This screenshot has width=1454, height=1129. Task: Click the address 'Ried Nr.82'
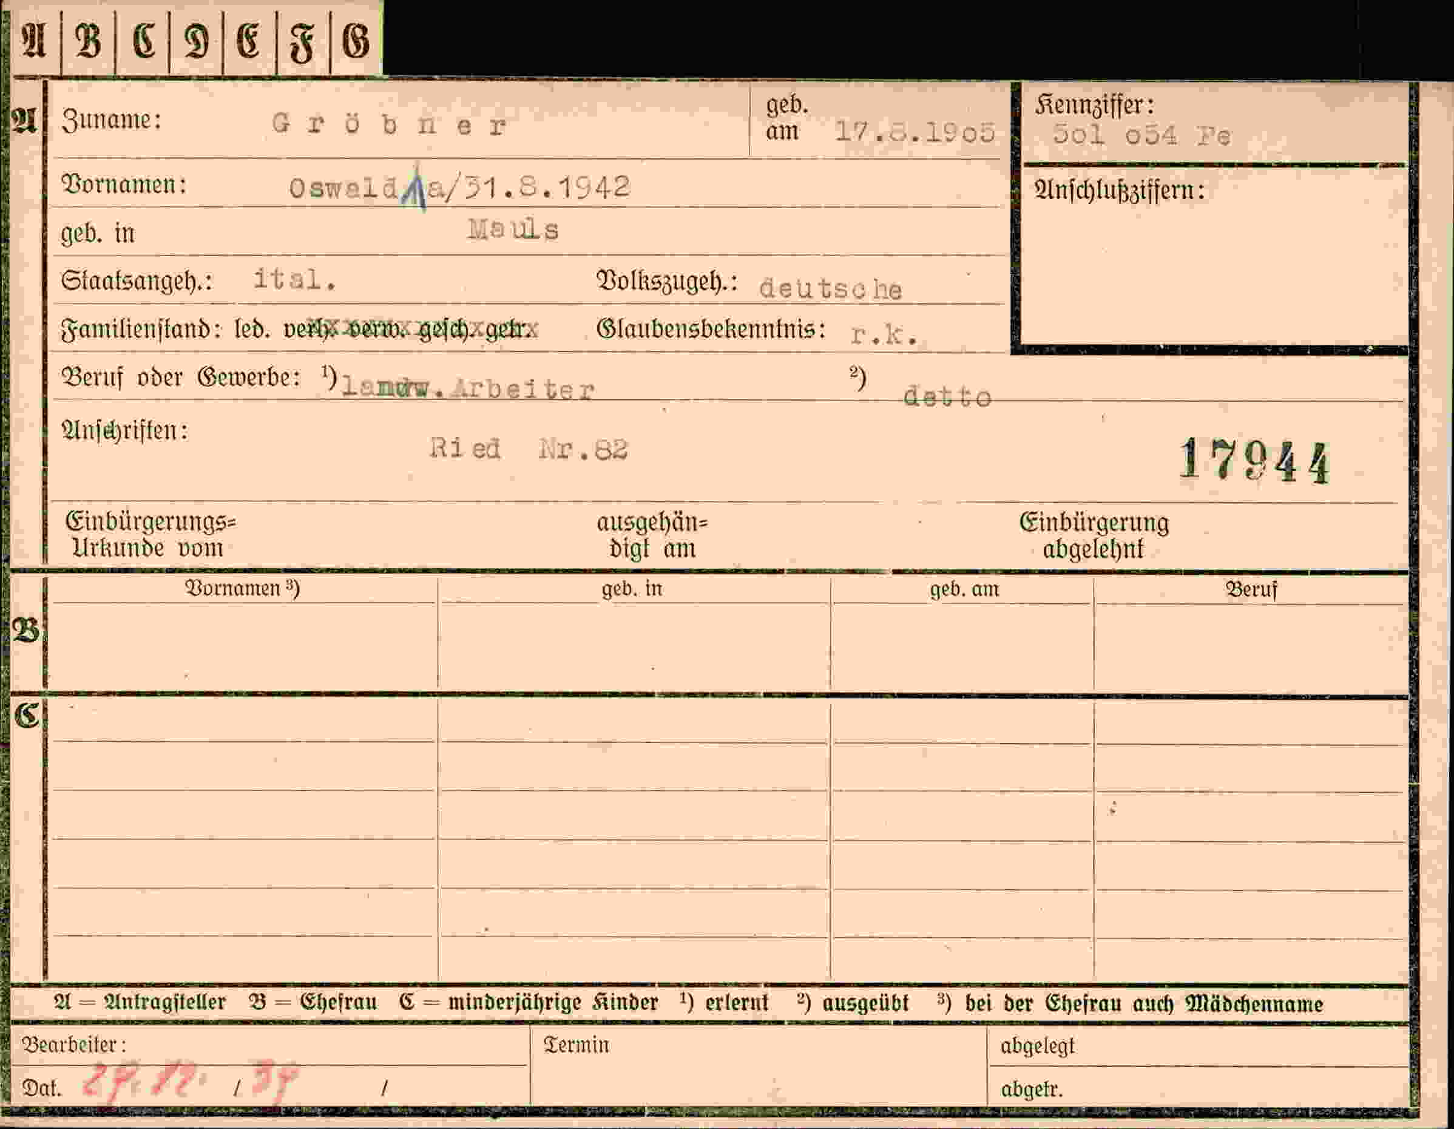(x=529, y=450)
